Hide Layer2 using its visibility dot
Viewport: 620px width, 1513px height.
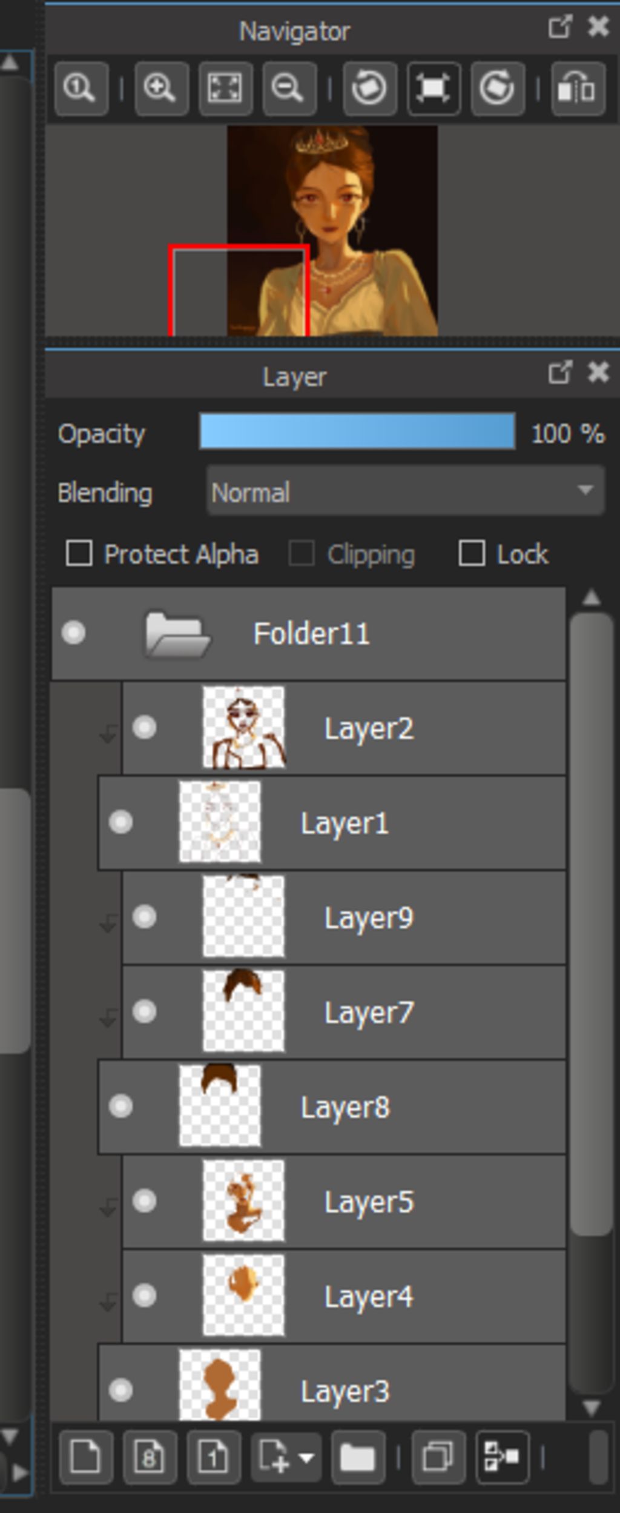145,727
